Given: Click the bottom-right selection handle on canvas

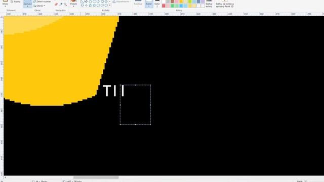Looking at the screenshot, I should point(150,124).
